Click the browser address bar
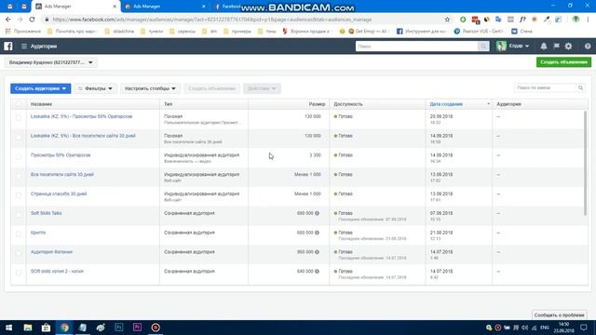This screenshot has height=335, width=596. click(243, 20)
